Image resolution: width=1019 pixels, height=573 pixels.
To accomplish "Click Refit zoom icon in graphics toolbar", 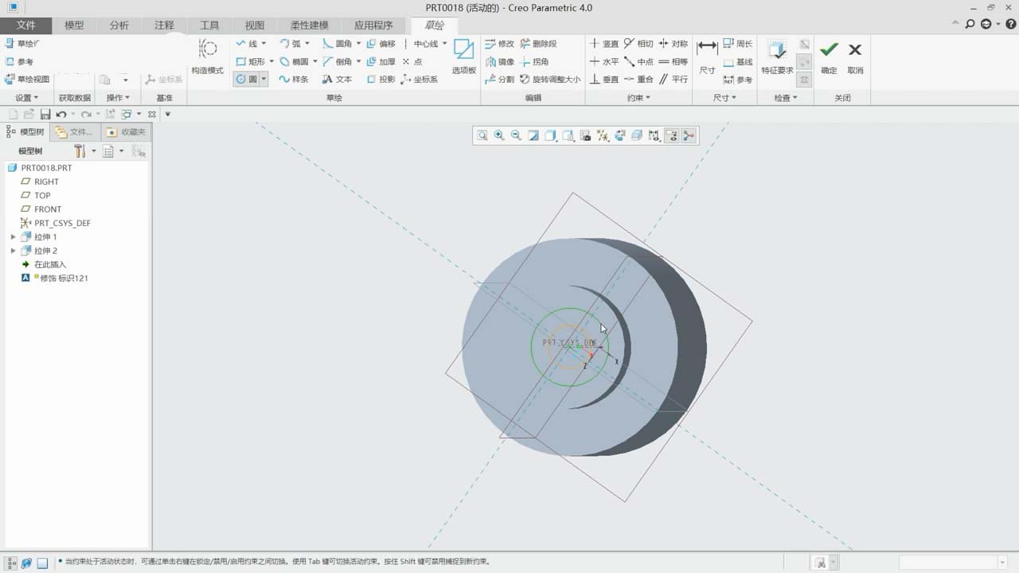I will pos(482,136).
